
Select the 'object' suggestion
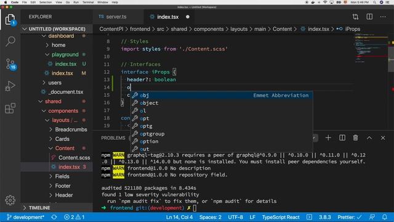tap(222, 103)
